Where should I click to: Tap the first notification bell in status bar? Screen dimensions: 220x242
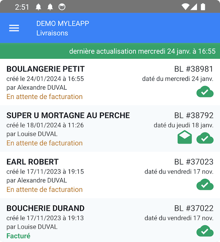tap(38, 7)
